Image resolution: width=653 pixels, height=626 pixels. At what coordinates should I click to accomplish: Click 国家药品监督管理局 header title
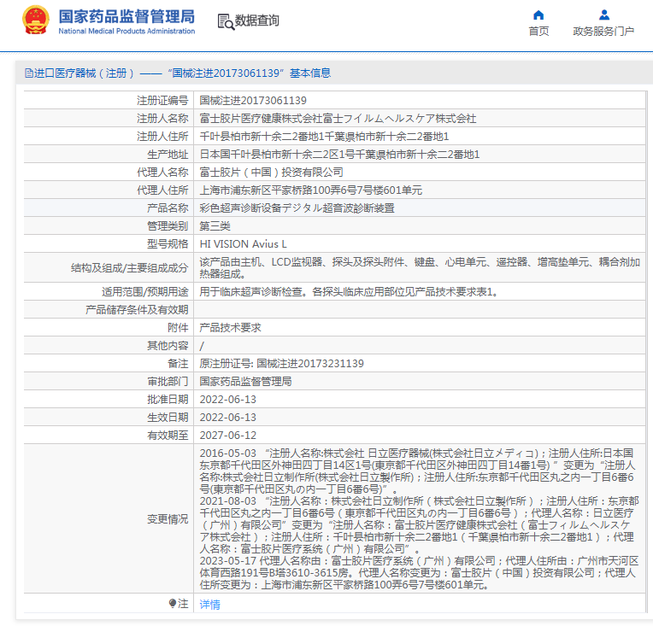pyautogui.click(x=126, y=16)
